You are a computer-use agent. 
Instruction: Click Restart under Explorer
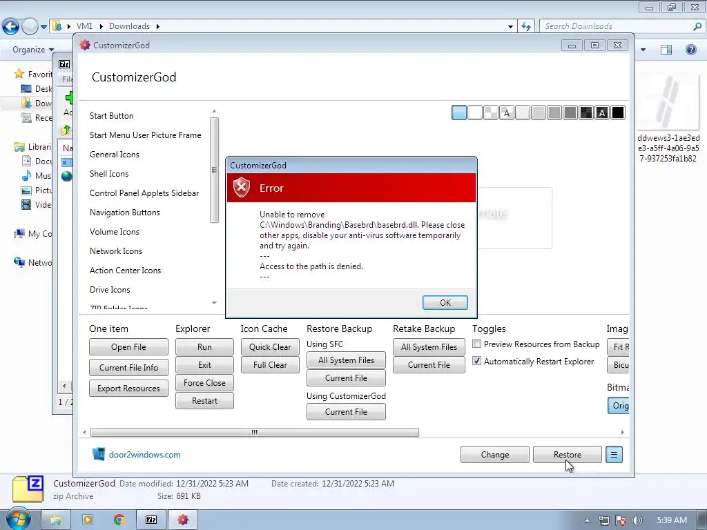coord(204,401)
